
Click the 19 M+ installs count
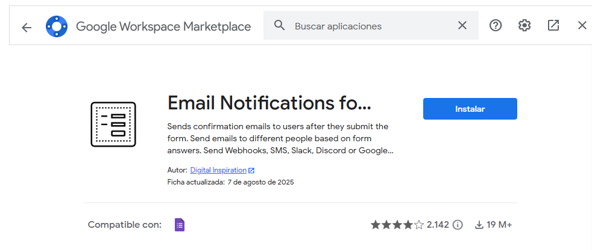(x=499, y=225)
